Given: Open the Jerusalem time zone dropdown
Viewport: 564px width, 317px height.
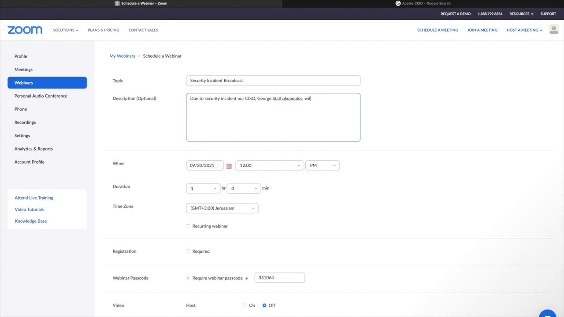Looking at the screenshot, I should pyautogui.click(x=222, y=208).
